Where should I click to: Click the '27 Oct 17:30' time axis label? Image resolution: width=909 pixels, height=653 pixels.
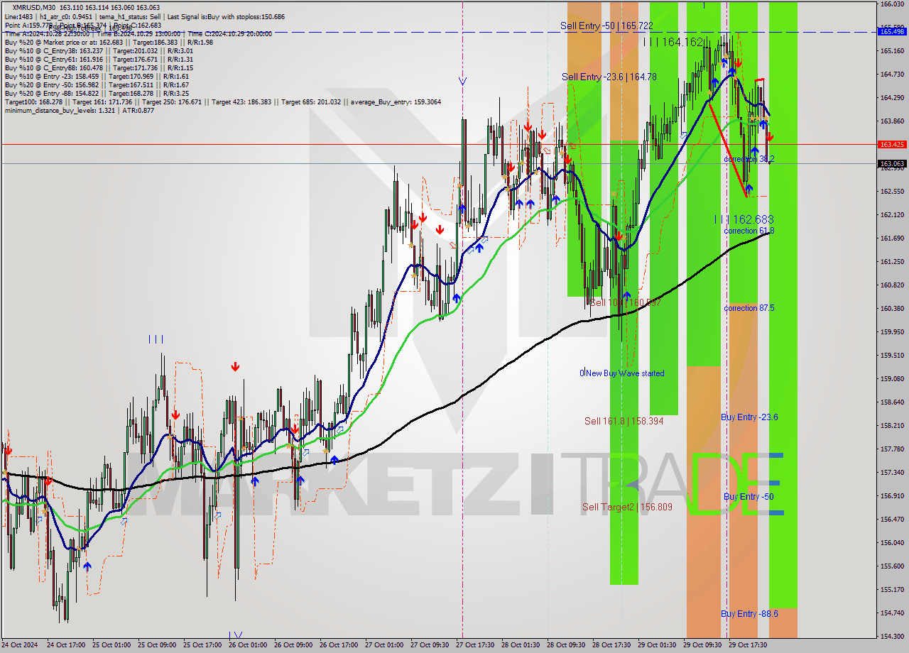click(476, 645)
